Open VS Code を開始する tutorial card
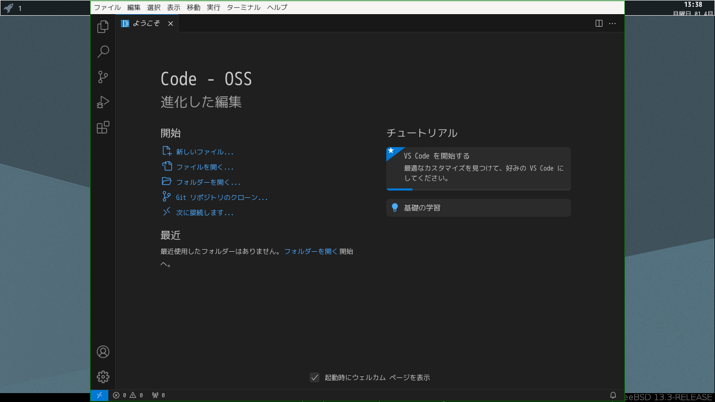The height and width of the screenshot is (402, 715). 478,169
